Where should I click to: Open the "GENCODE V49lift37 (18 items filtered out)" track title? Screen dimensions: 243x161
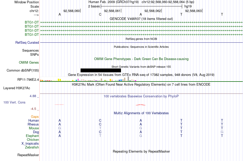click(141, 19)
